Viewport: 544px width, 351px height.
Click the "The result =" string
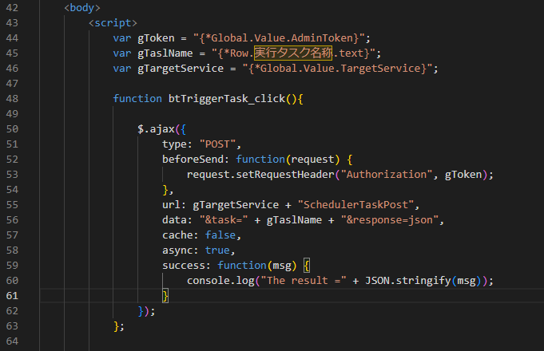click(304, 281)
